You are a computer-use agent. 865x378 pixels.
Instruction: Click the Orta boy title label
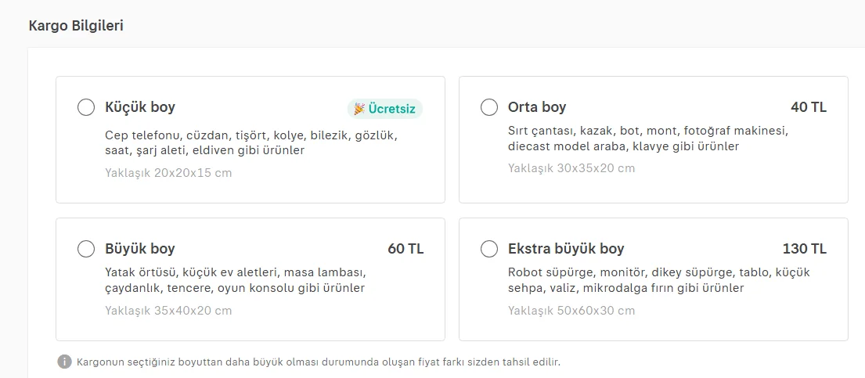tap(537, 107)
